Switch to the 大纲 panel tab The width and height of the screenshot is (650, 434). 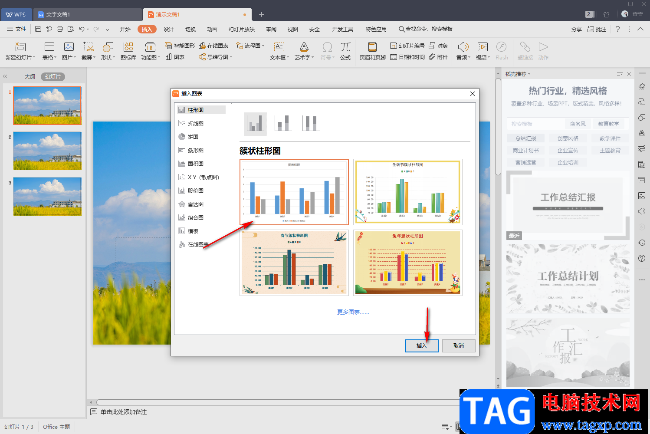coord(30,77)
